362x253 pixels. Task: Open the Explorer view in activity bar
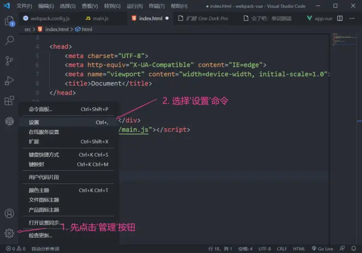click(x=9, y=21)
